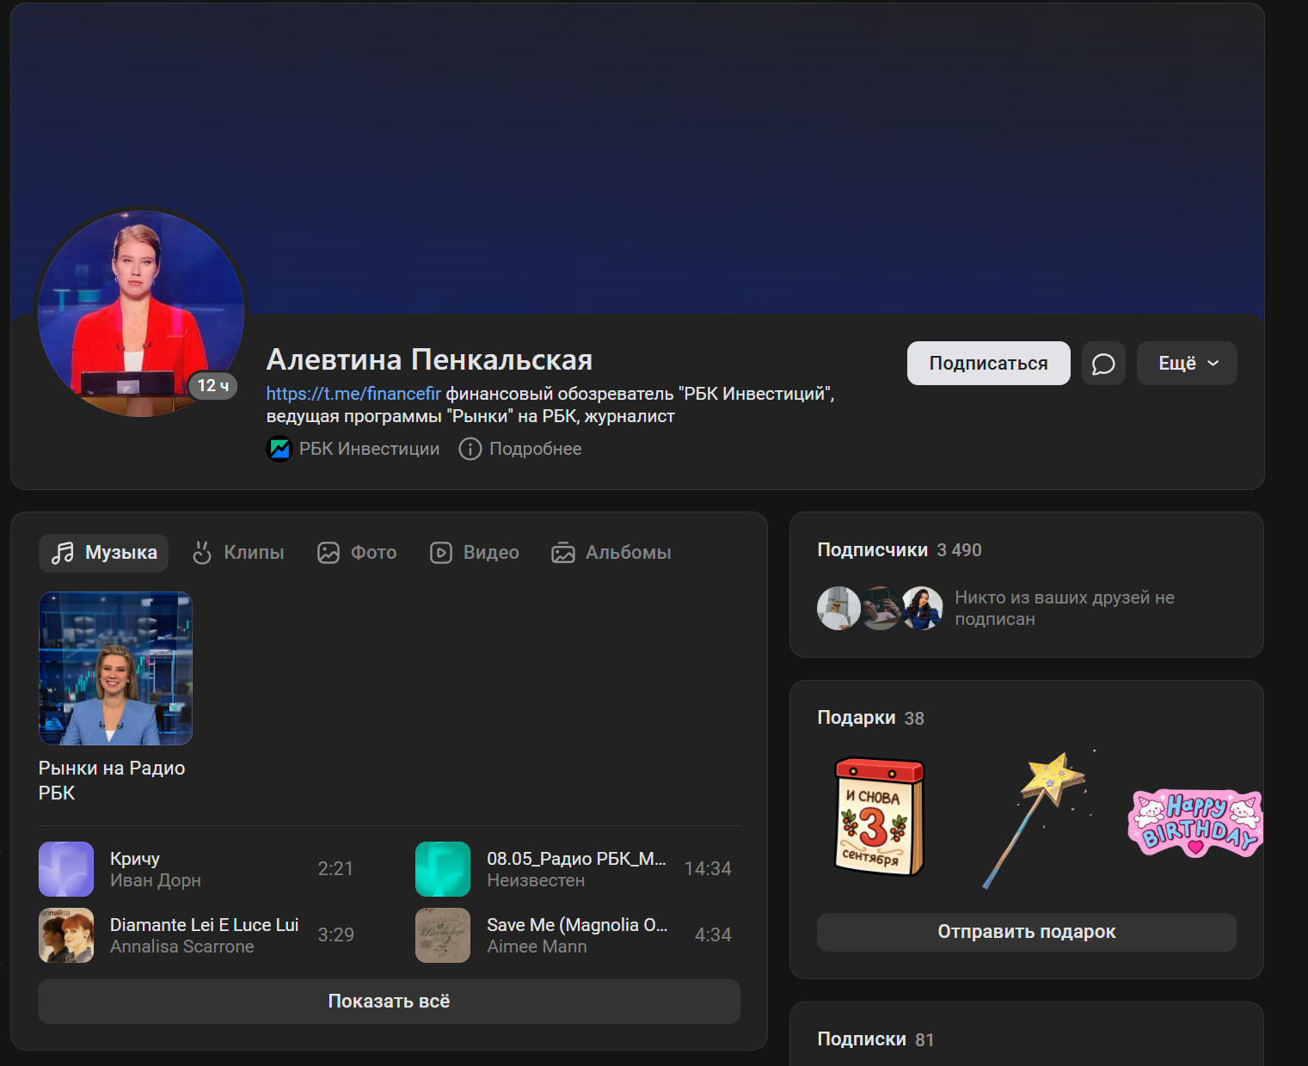The height and width of the screenshot is (1066, 1308).
Task: Play Save Me by Aimee Mann cover
Action: coord(443,935)
